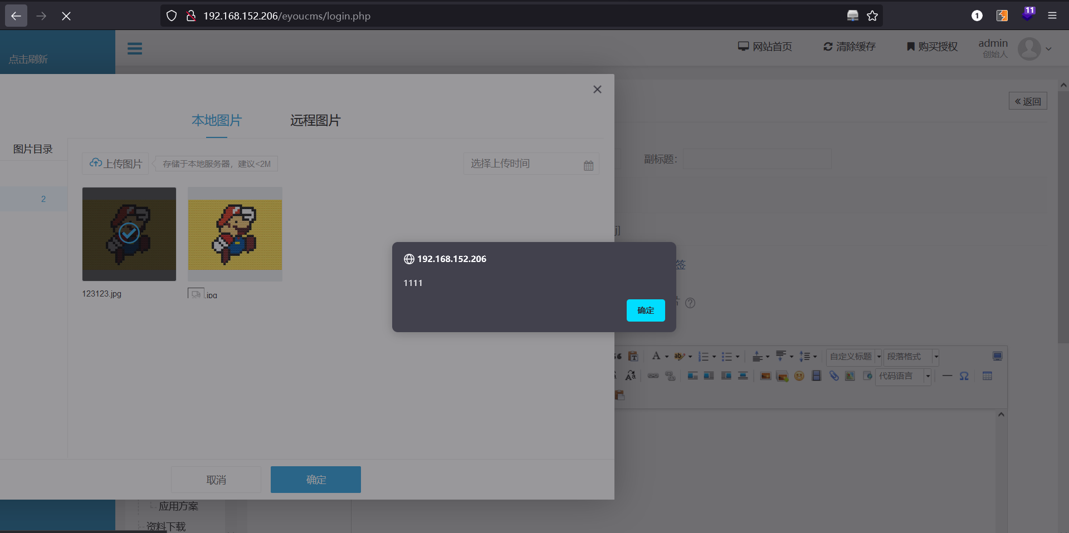Click the convert case Aa icon
This screenshot has height=533, width=1069.
point(631,376)
